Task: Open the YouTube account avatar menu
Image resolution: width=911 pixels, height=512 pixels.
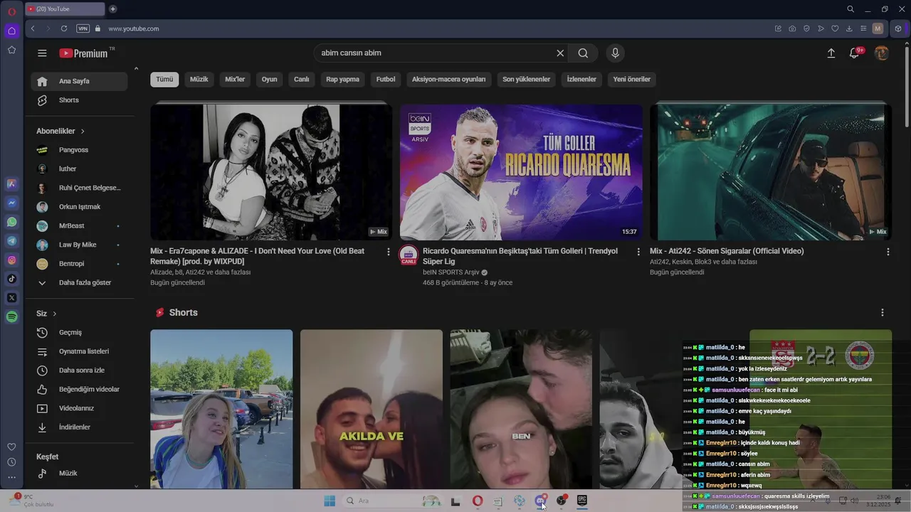Action: 882,53
